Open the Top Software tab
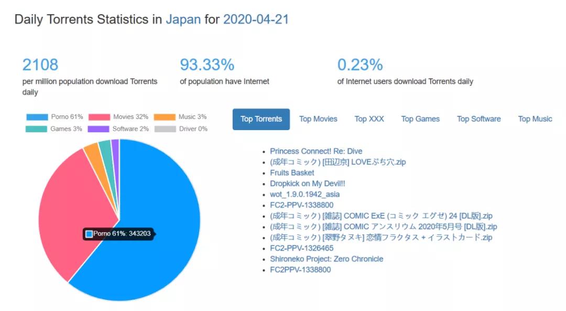The image size is (566, 311). pyautogui.click(x=478, y=119)
